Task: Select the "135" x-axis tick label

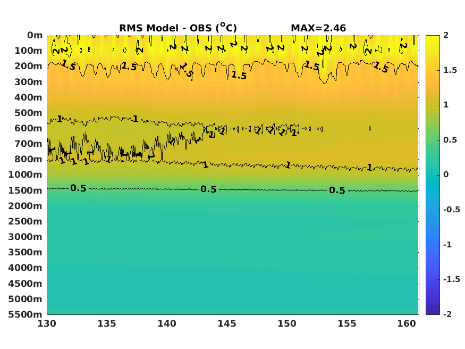Action: point(107,323)
